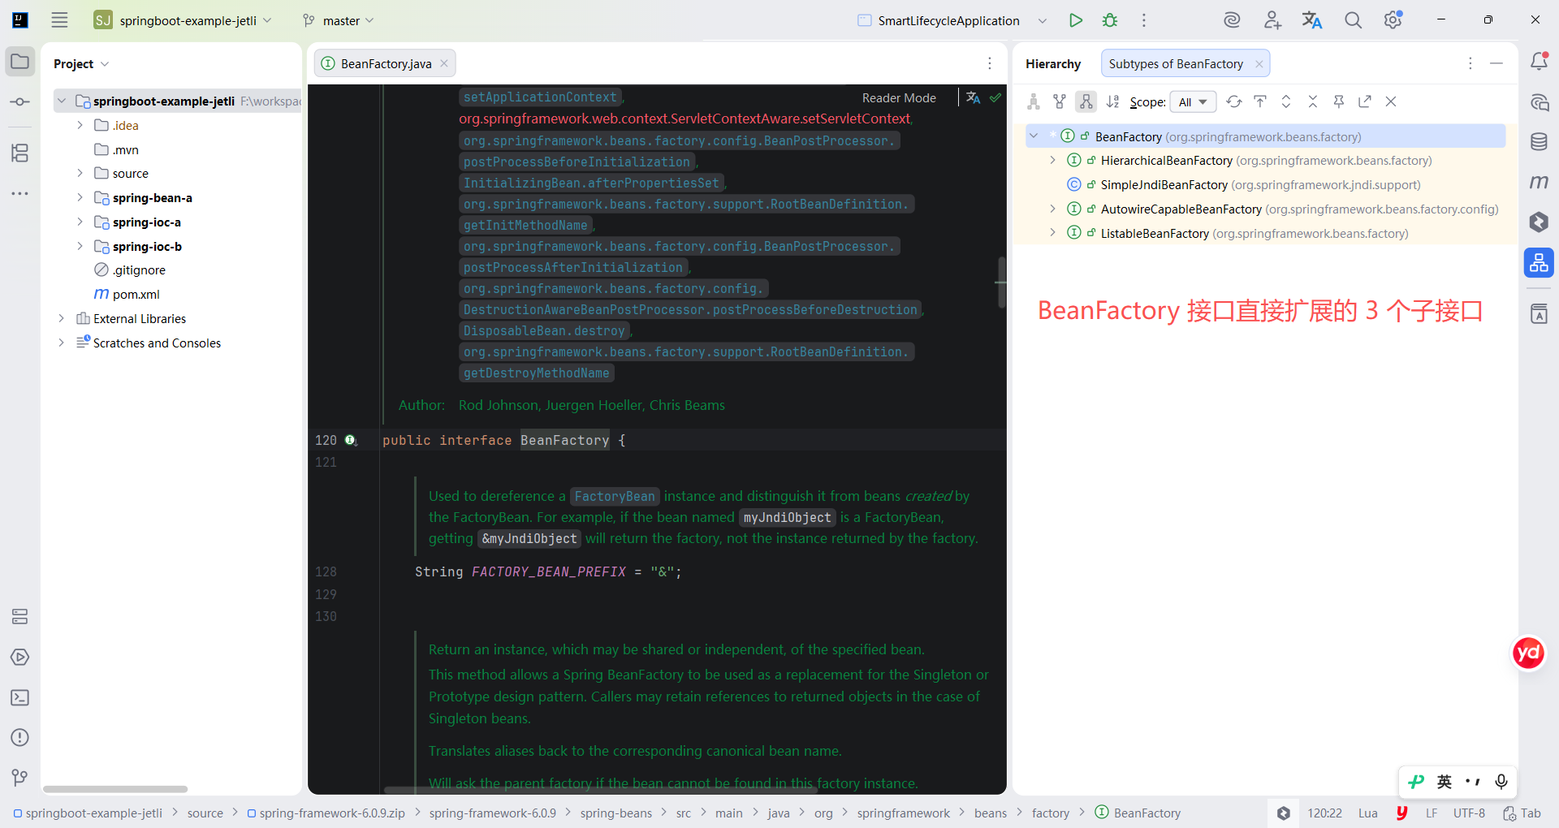Open springboot-example-jetli project dropdown

coord(183,20)
